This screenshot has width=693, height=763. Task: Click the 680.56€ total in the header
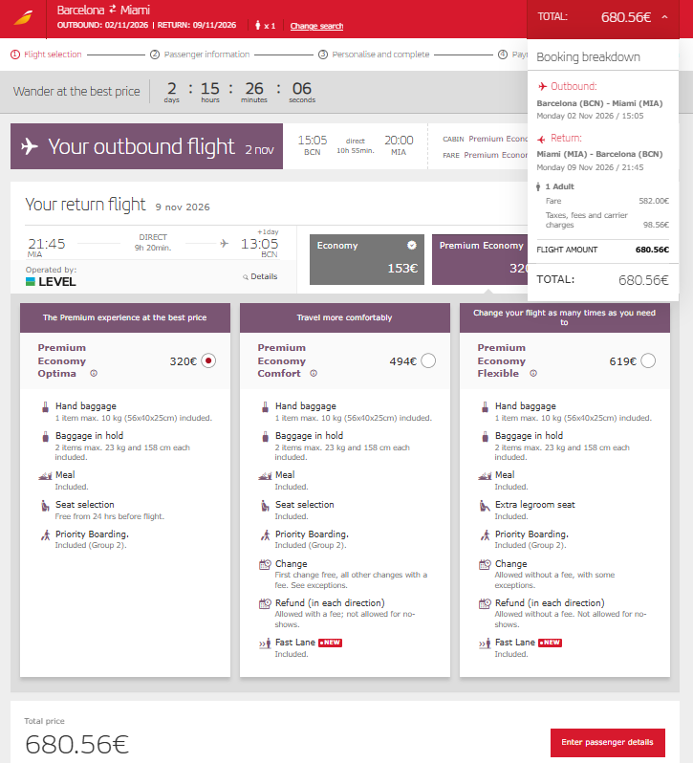point(626,17)
